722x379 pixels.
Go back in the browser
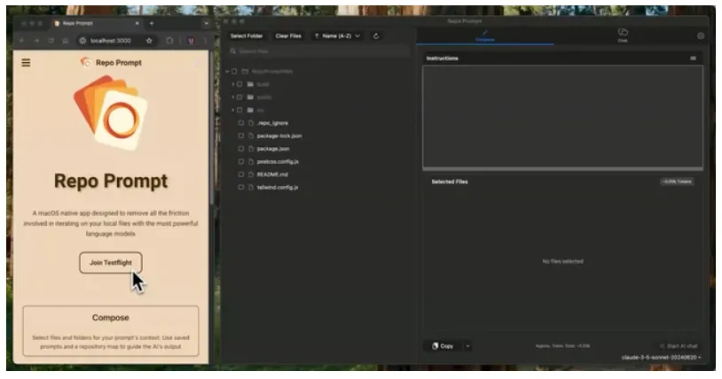click(21, 41)
